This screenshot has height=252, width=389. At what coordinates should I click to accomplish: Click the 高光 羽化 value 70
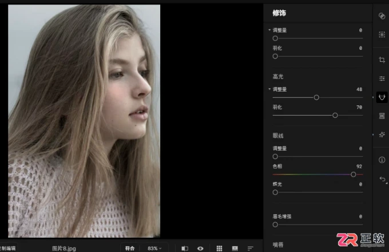(x=359, y=107)
